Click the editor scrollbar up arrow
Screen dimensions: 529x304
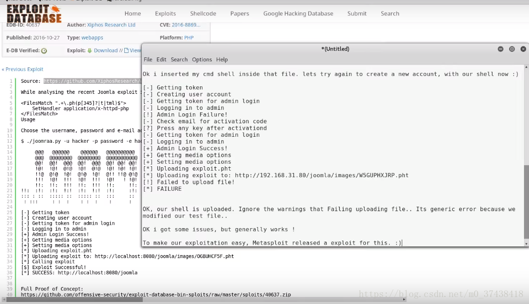pos(526,67)
